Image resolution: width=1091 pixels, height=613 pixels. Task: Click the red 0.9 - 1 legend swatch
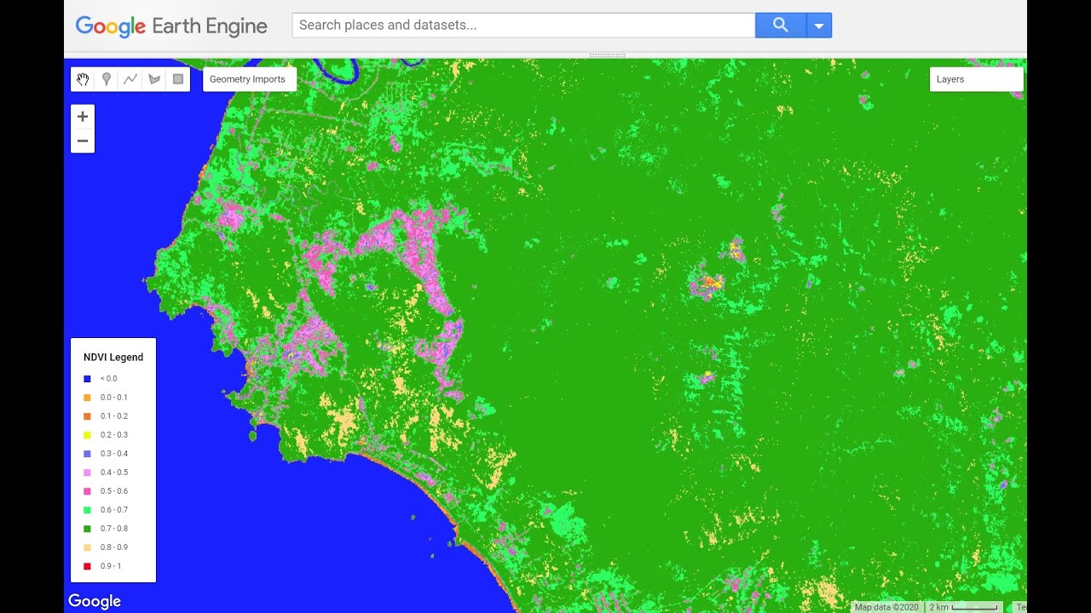point(87,566)
